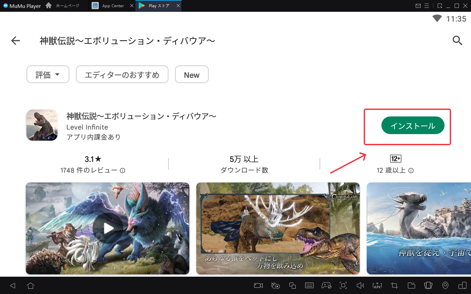
Task: Click the app title in the listing row
Action: 141,116
